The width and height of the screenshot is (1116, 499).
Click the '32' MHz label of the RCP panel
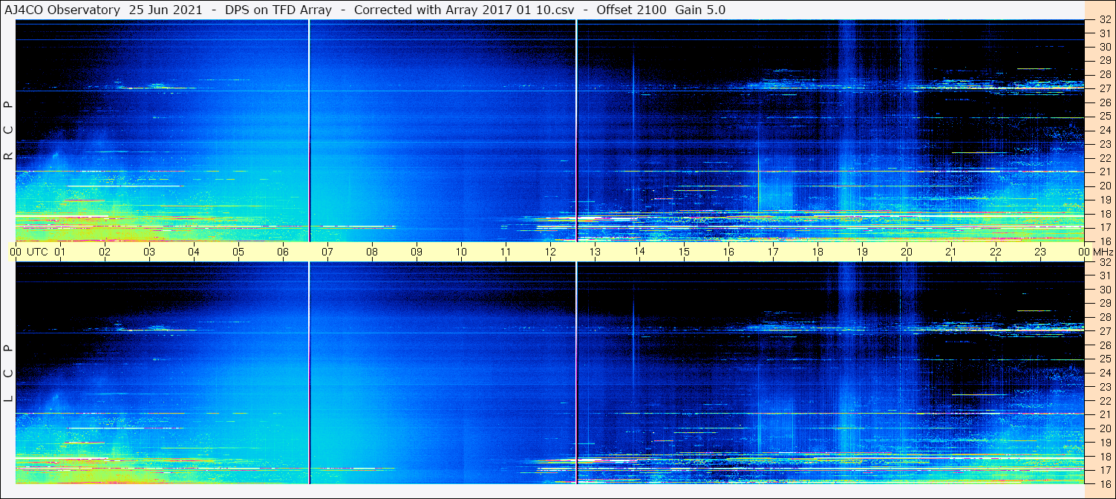(1104, 20)
